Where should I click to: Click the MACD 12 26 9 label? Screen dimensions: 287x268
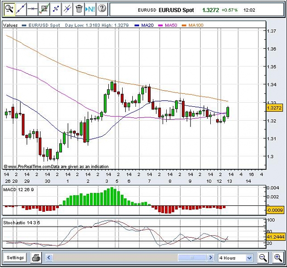point(18,189)
